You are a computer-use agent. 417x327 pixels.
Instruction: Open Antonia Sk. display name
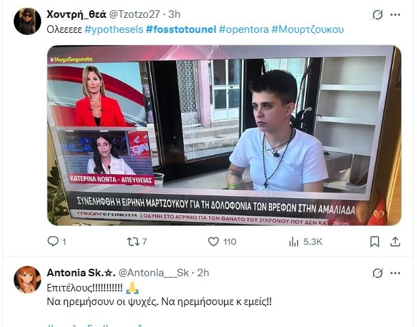81,273
